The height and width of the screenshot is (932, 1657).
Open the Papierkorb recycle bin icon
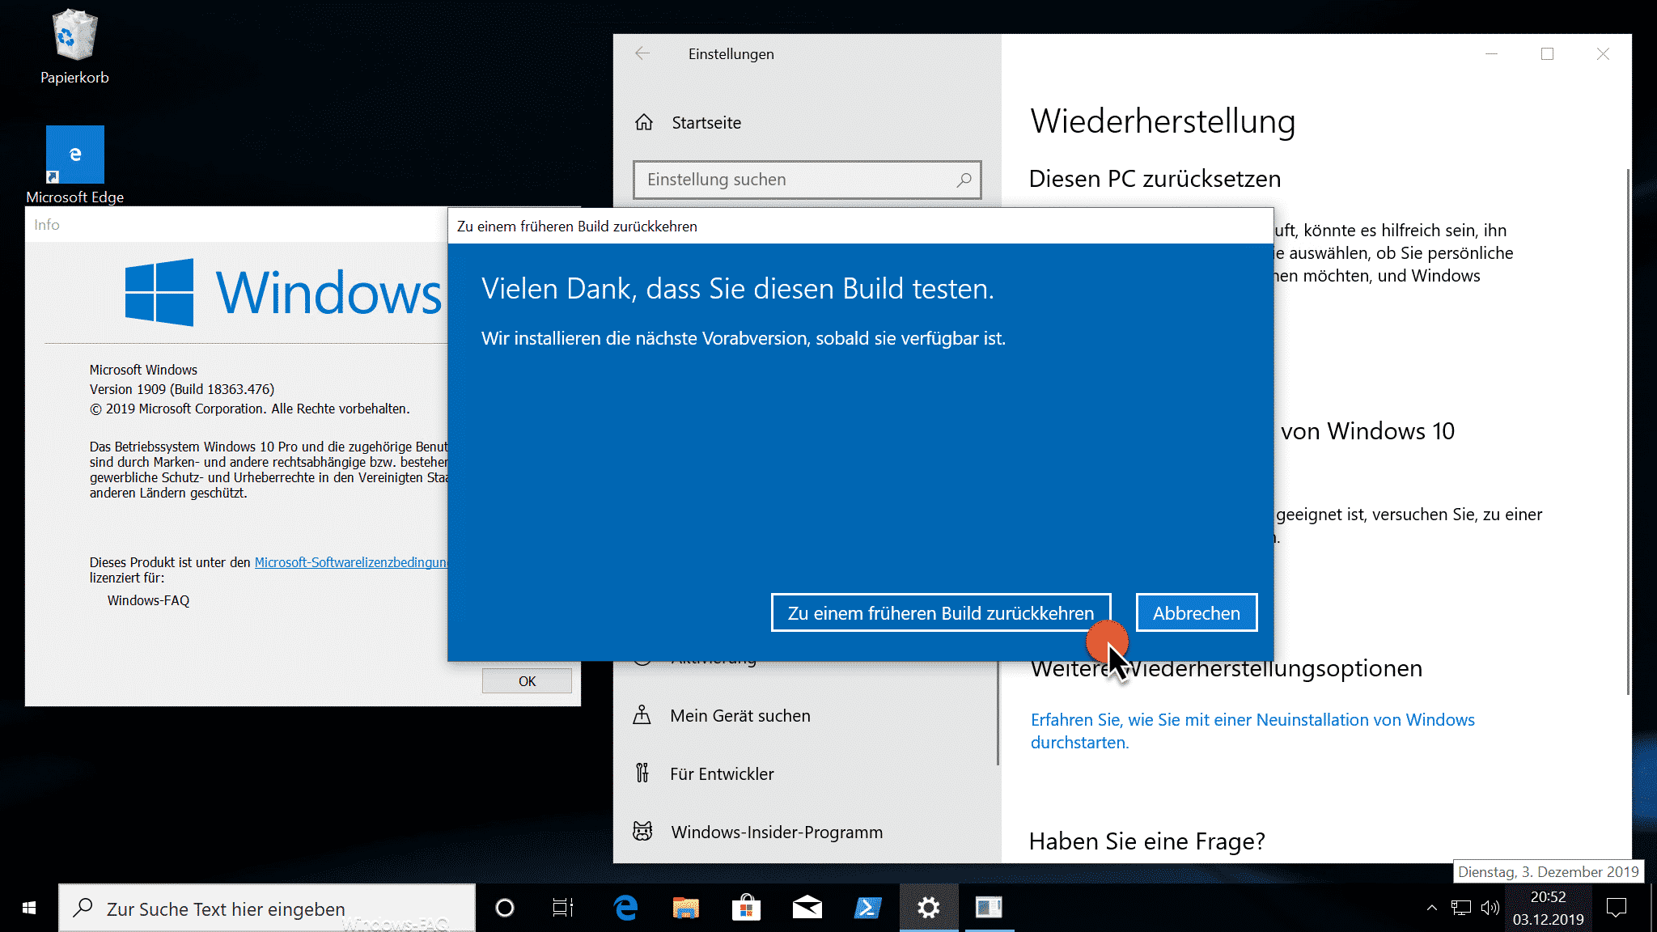[74, 47]
